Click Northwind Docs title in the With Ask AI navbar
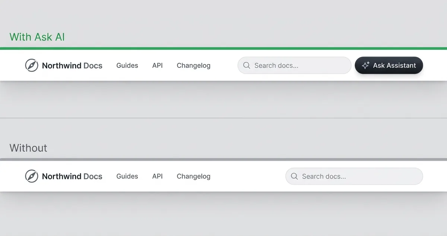Screen dimensions: 447x236 tap(72, 66)
